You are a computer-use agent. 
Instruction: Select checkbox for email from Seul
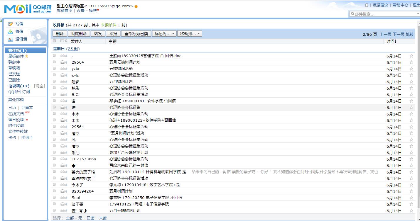click(54, 198)
